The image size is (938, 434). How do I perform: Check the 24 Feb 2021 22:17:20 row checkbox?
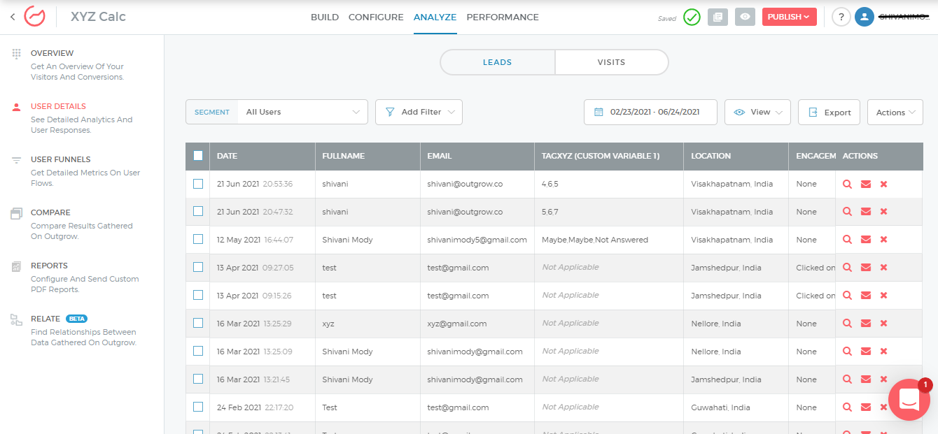click(198, 407)
